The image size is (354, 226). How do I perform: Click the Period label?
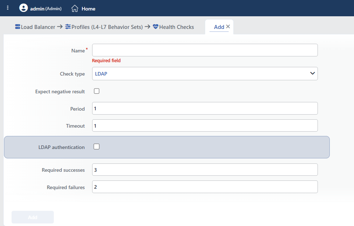click(x=77, y=109)
